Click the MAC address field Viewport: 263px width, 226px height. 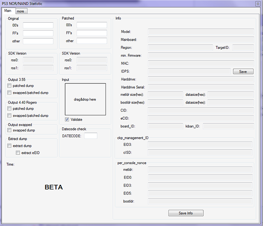pos(201,63)
